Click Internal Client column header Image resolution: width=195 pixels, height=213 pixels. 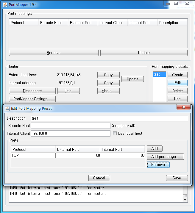click(113, 23)
